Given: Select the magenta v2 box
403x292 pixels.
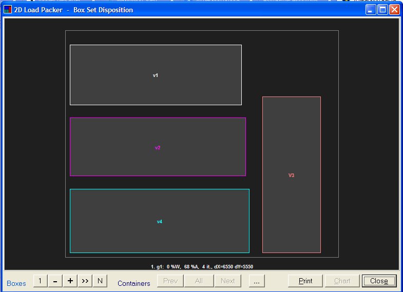Looking at the screenshot, I should 158,147.
